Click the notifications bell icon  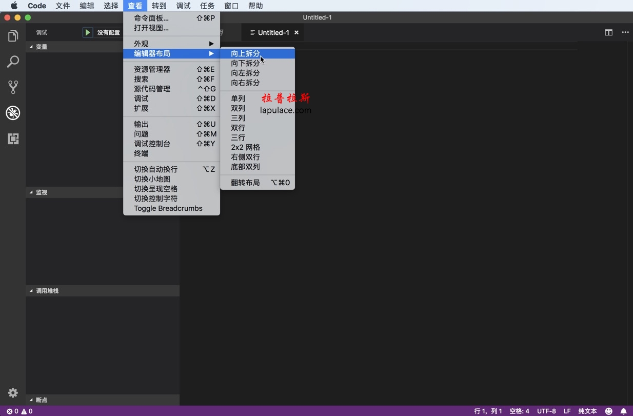624,411
